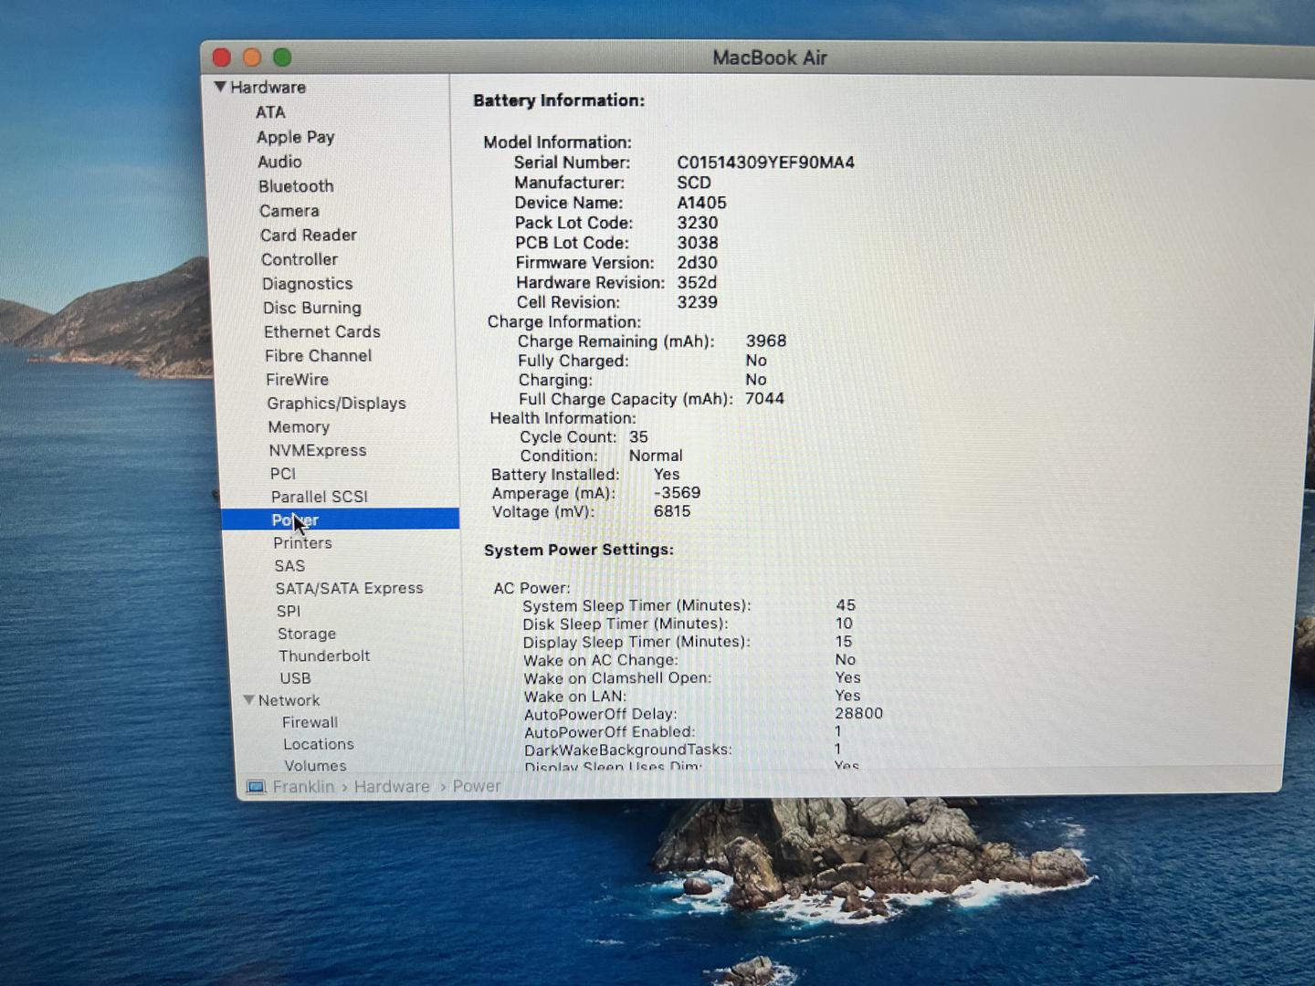Open Locations under Network
Screen dimensions: 1315x986
(x=319, y=744)
